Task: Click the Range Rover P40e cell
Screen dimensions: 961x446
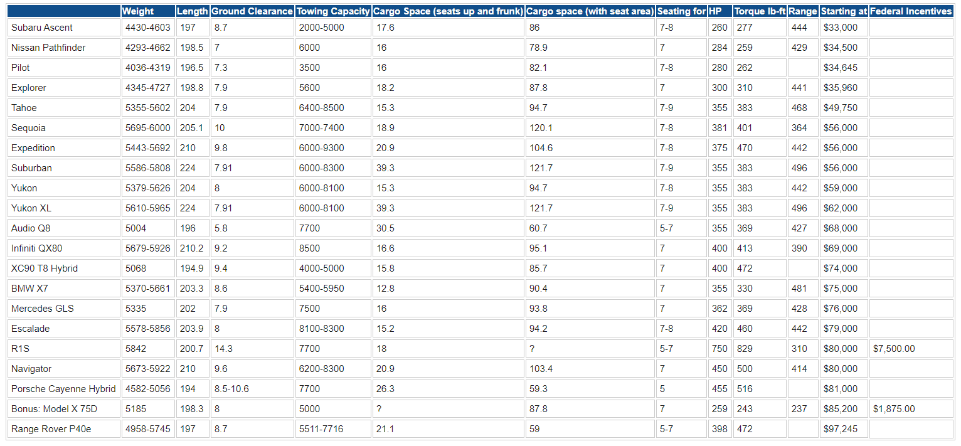Action: (64, 429)
